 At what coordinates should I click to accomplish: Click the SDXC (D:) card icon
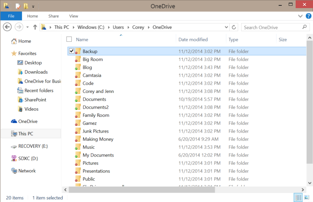click(14, 158)
